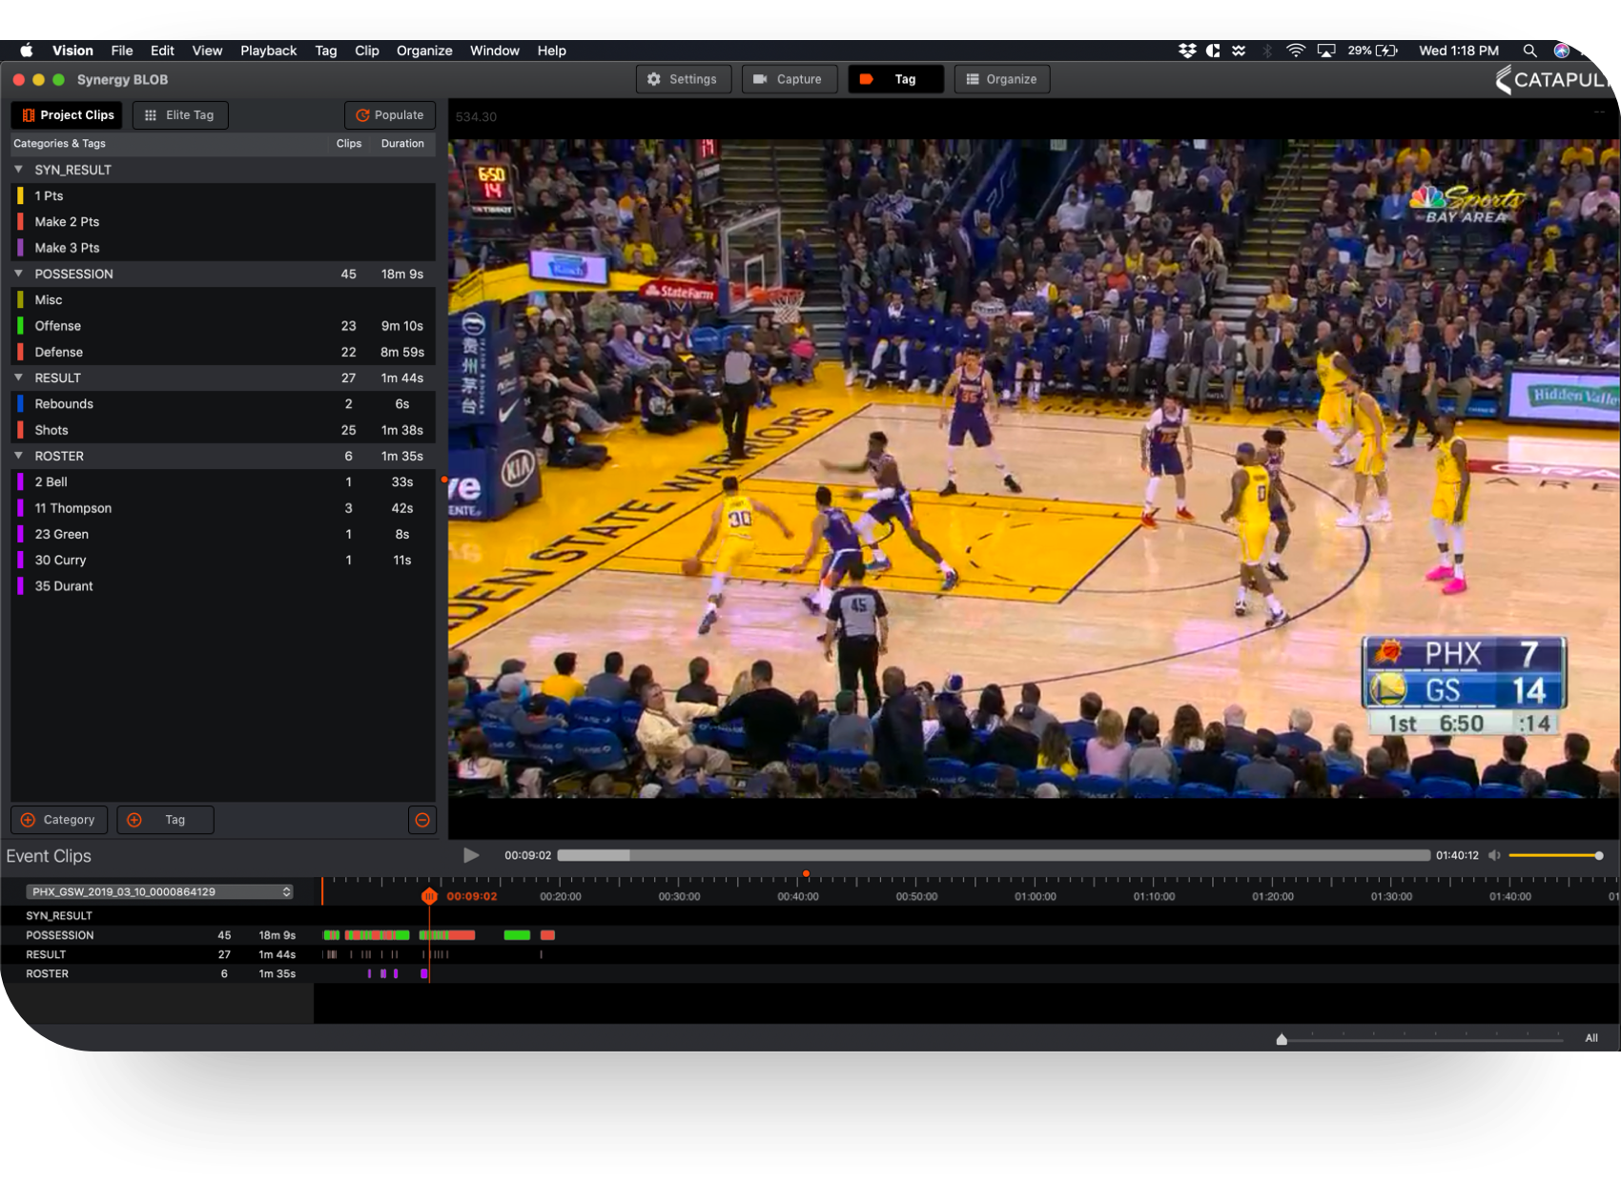1621x1184 pixels.
Task: Collapse the POSSESSION category
Action: click(x=18, y=274)
